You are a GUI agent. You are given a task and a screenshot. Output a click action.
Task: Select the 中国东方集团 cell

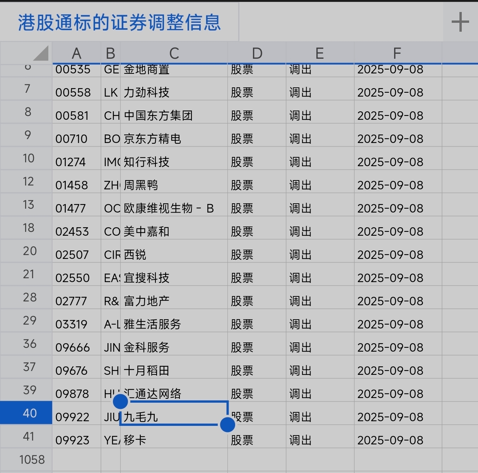[x=174, y=112]
